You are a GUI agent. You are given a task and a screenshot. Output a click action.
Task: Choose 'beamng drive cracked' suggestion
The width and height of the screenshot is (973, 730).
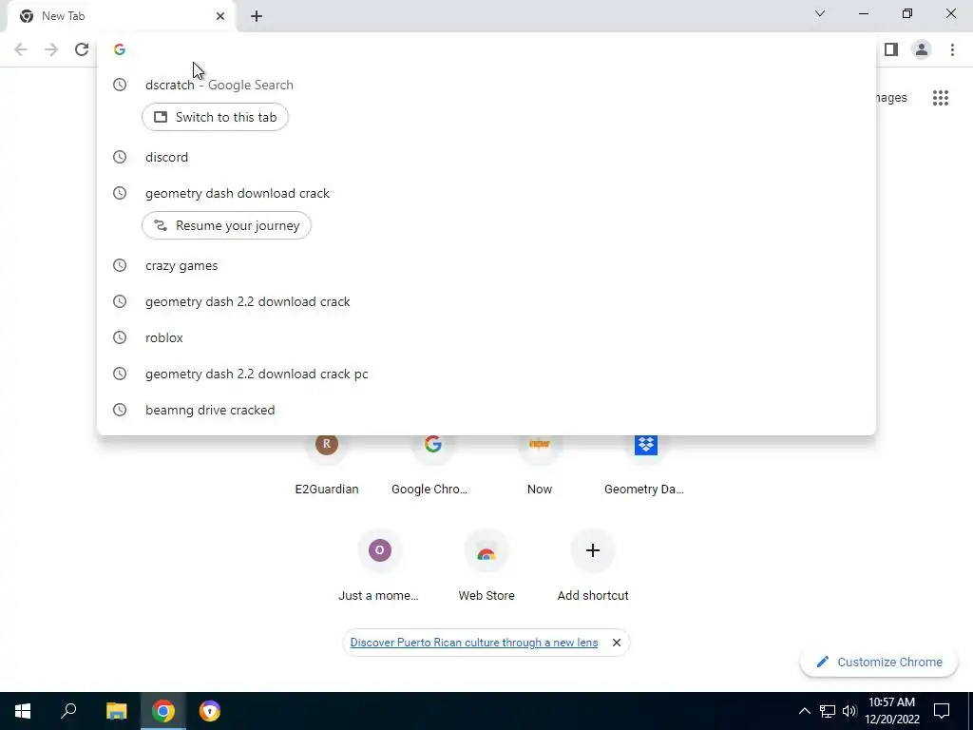coord(486,410)
